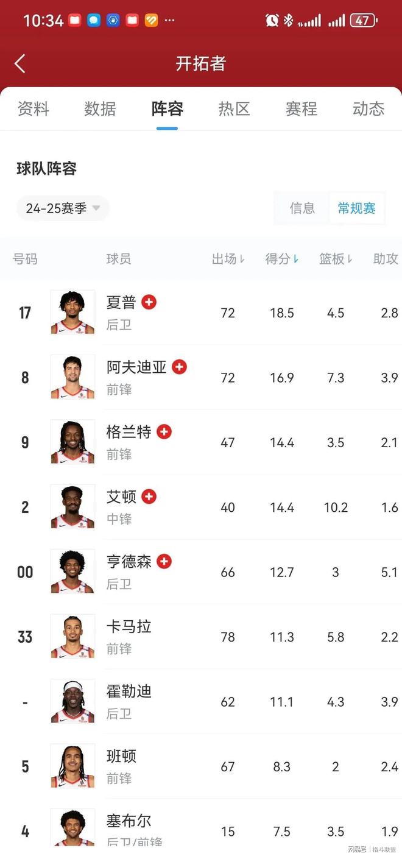Tap the battery indicator icon
402x856 pixels.
pyautogui.click(x=363, y=20)
